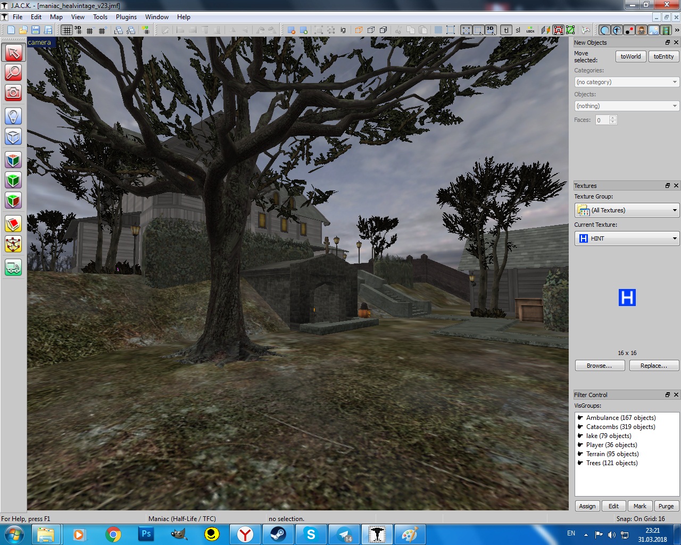Click the Group objects icon

click(x=318, y=30)
